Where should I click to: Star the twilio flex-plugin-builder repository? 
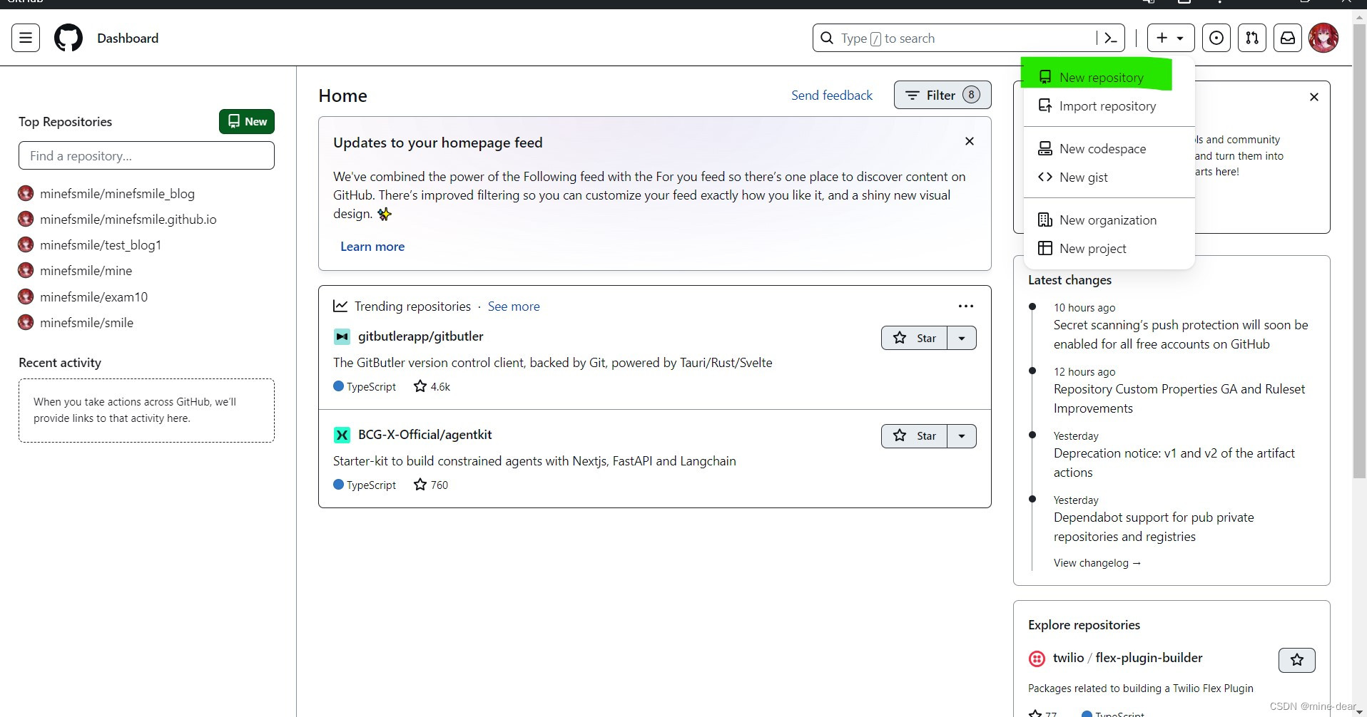click(1297, 660)
